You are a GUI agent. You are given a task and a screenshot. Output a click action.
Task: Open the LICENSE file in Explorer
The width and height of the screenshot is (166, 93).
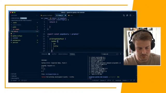pos(15,38)
